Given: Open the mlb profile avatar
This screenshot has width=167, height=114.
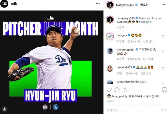Looking at the screenshot, I should [x=4, y=4].
